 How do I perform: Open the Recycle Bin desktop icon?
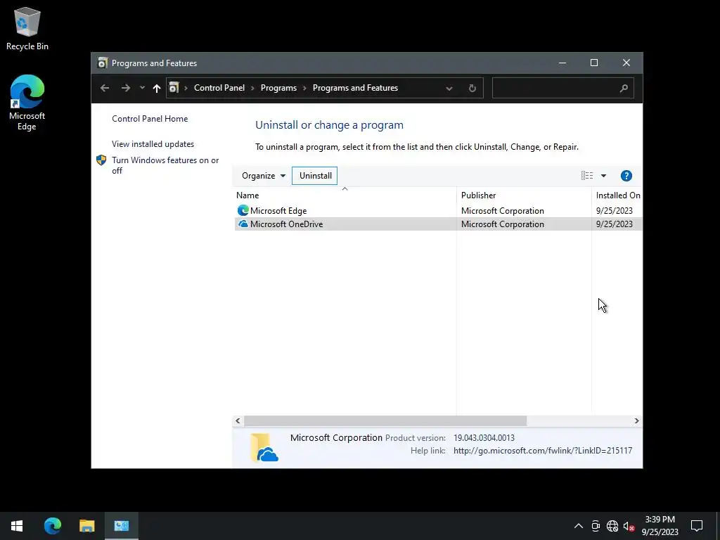click(x=27, y=28)
